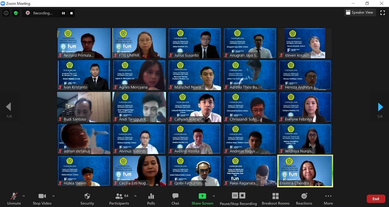Click the red End button

pyautogui.click(x=376, y=199)
